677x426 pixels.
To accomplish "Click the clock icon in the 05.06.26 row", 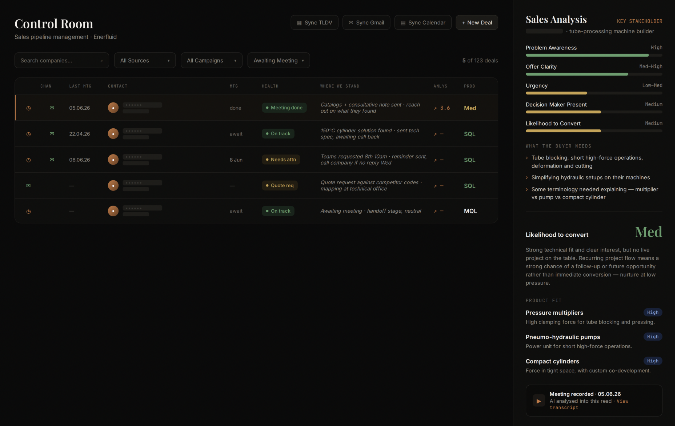I will pyautogui.click(x=28, y=108).
